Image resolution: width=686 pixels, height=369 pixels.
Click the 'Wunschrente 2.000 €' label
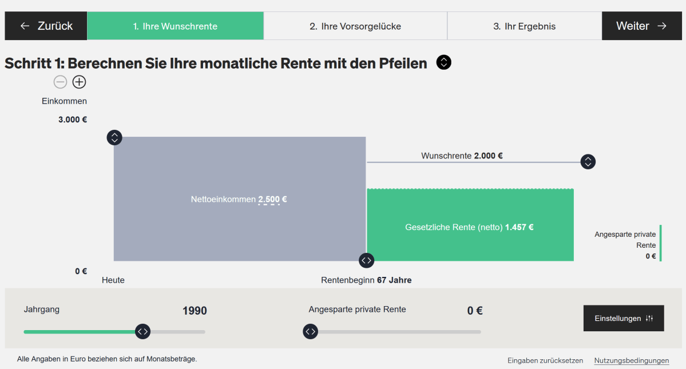click(x=462, y=156)
